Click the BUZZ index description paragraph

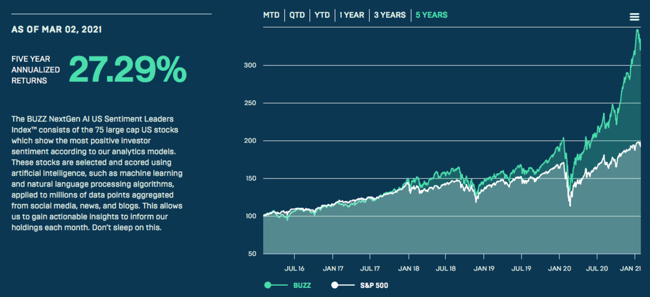(97, 173)
